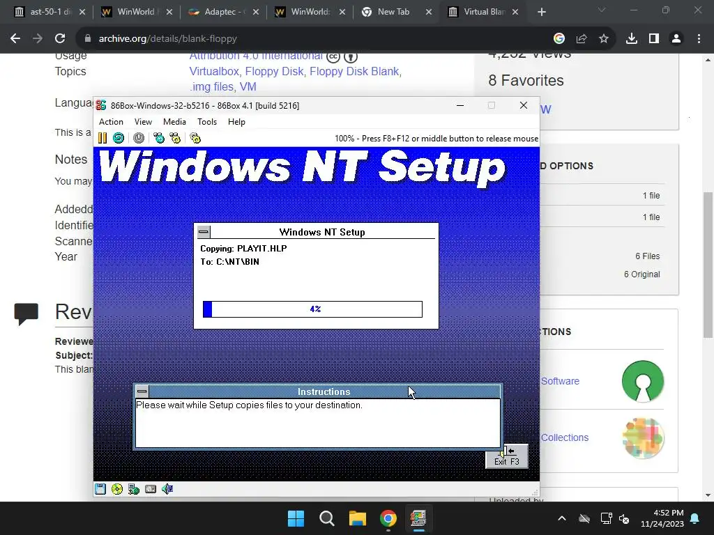This screenshot has width=714, height=535.
Task: Open the View menu in 86Box
Action: pyautogui.click(x=143, y=122)
